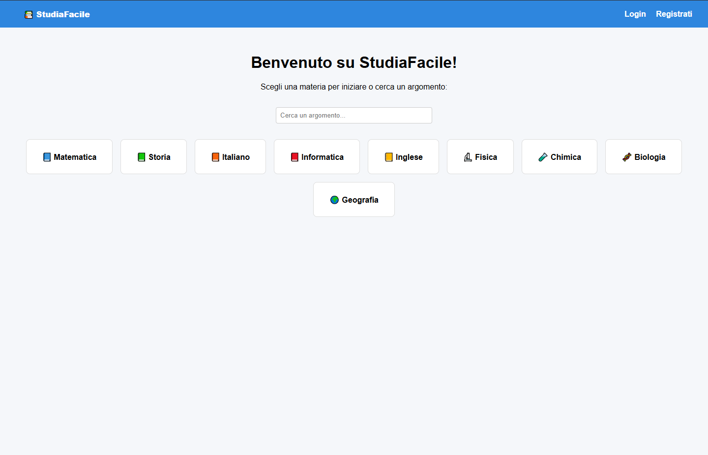Open the Geografia subject card
The image size is (708, 455).
tap(354, 199)
